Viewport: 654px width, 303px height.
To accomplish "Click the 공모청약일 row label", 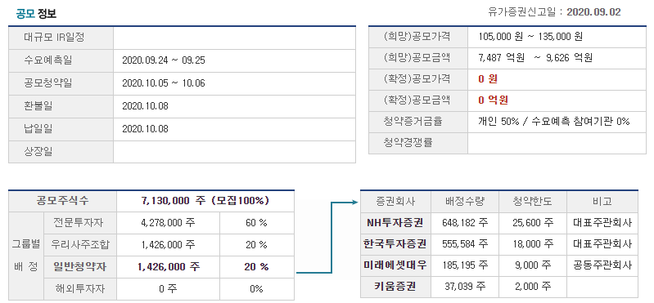I will pyautogui.click(x=48, y=83).
